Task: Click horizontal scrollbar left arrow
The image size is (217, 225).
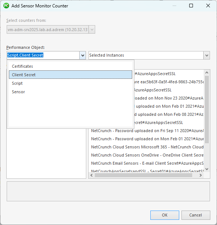Action: pyautogui.click(x=91, y=175)
